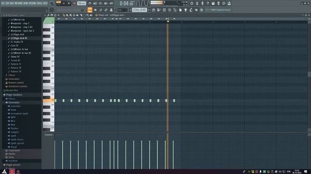The width and height of the screenshot is (311, 174).
Task: Select Serum #2 in browser list
Action: tap(16, 60)
